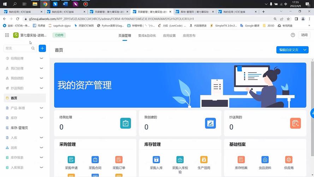Open the help question mark icon
The height and width of the screenshot is (177, 314).
pos(293,35)
